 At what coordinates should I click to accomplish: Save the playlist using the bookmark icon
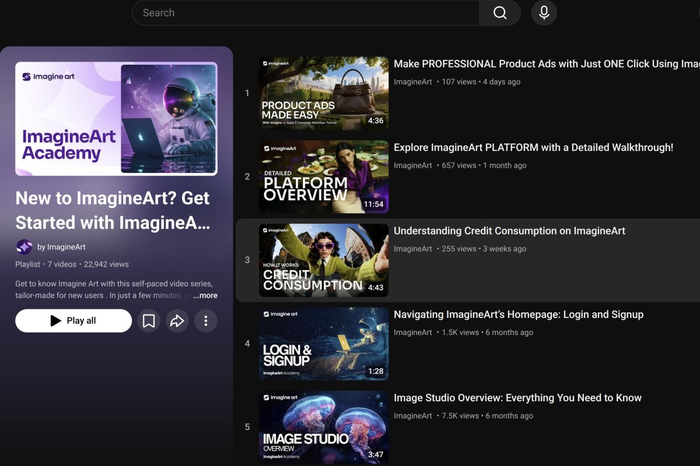pos(149,320)
